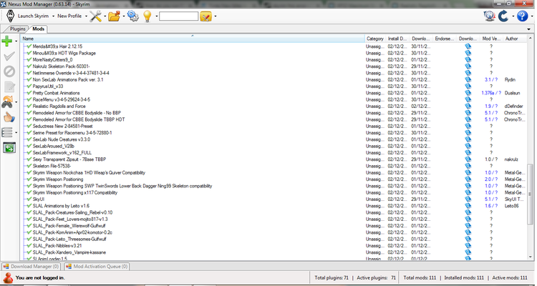Click the category list view icon
Screen dimensions: 537x286
point(7,132)
